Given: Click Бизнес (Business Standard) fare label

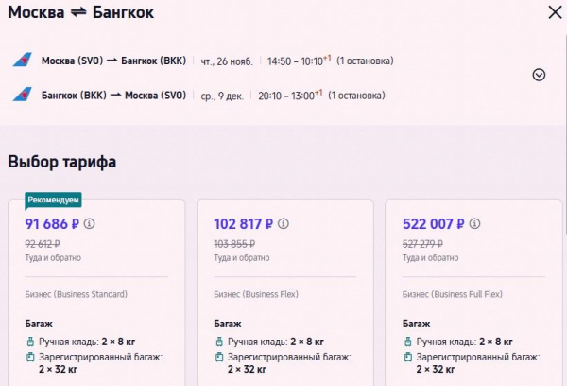Looking at the screenshot, I should pos(76,294).
